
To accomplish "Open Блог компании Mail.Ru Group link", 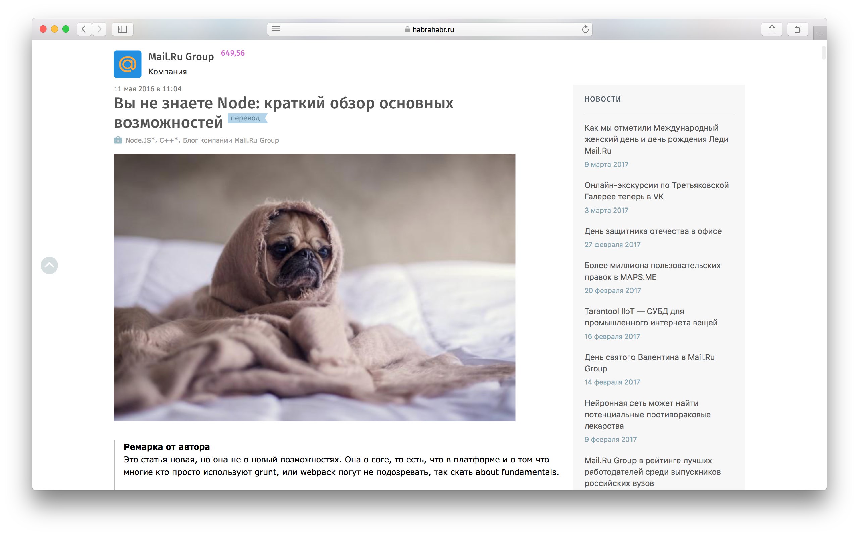I will 231,140.
